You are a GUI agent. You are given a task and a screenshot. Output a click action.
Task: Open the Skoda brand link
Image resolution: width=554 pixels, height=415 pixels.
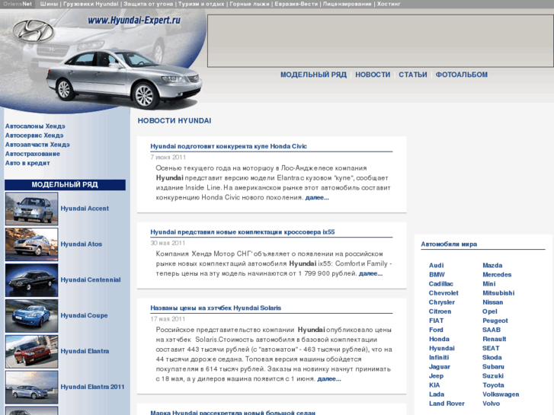492,357
